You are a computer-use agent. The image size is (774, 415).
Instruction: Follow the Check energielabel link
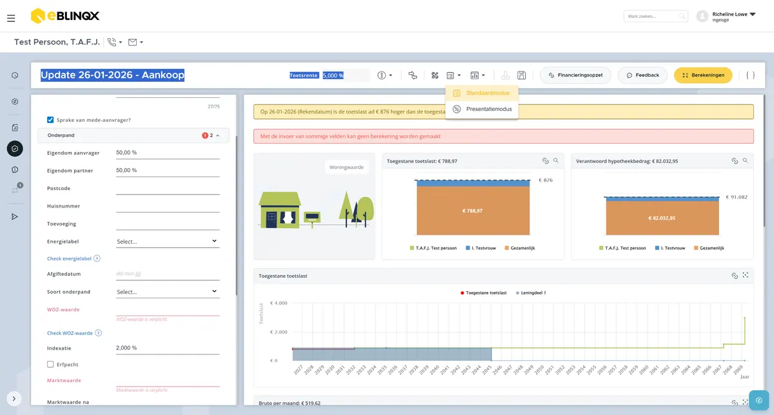pos(74,258)
